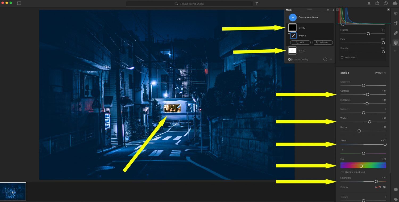Check cloud sync status icon

point(395,3)
